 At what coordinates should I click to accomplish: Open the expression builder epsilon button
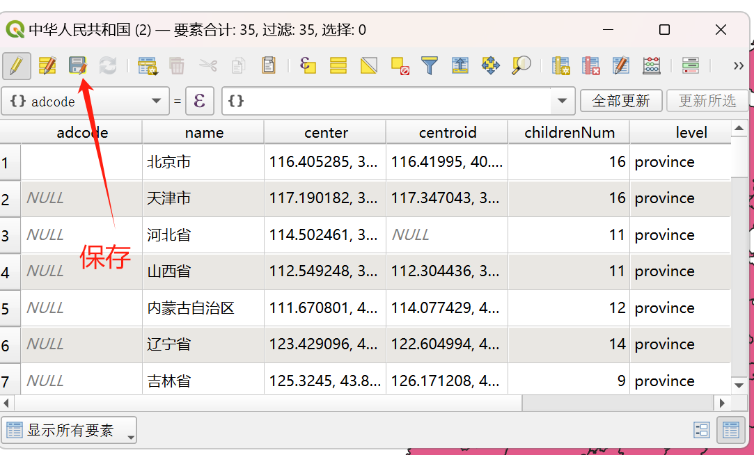200,101
